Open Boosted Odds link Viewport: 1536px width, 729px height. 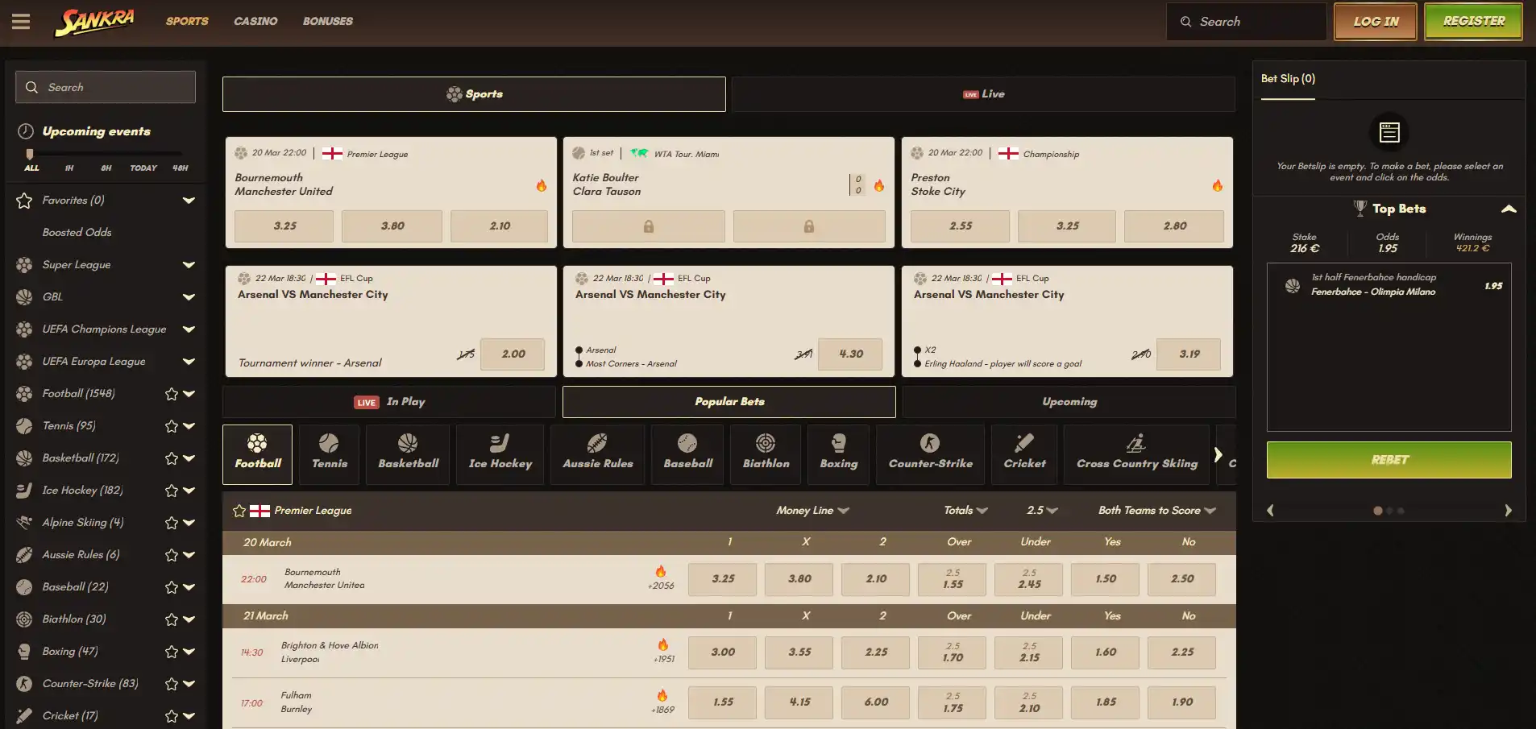point(77,232)
